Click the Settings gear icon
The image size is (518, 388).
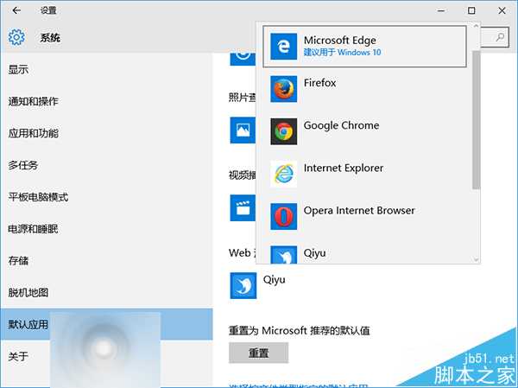tap(16, 37)
